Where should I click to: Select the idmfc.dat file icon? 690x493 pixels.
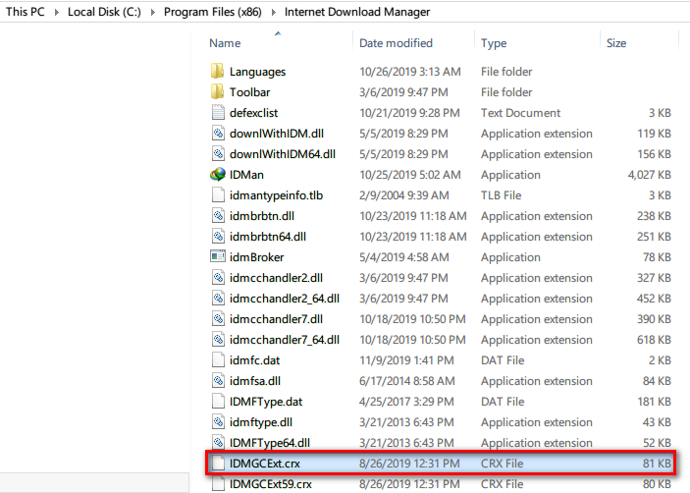click(x=218, y=360)
